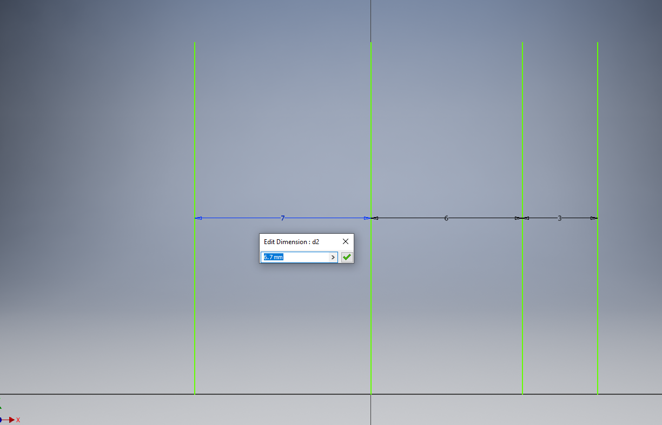Click the X label next to the axis arrow
The image size is (662, 425).
click(18, 420)
